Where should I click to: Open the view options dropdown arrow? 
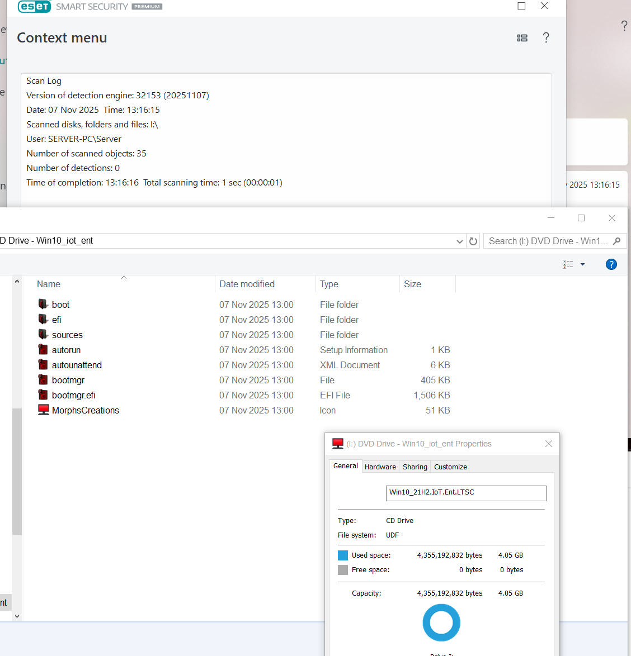click(x=582, y=264)
